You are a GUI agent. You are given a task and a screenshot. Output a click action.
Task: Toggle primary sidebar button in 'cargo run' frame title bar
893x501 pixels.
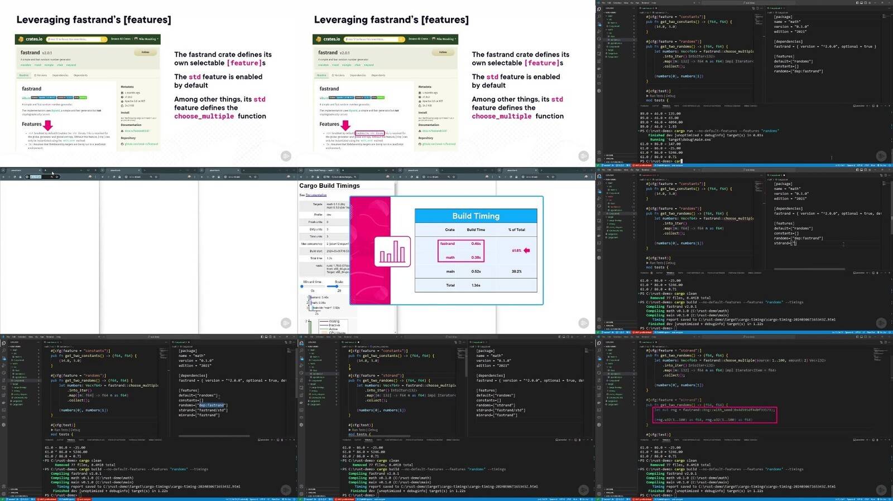[x=857, y=2]
